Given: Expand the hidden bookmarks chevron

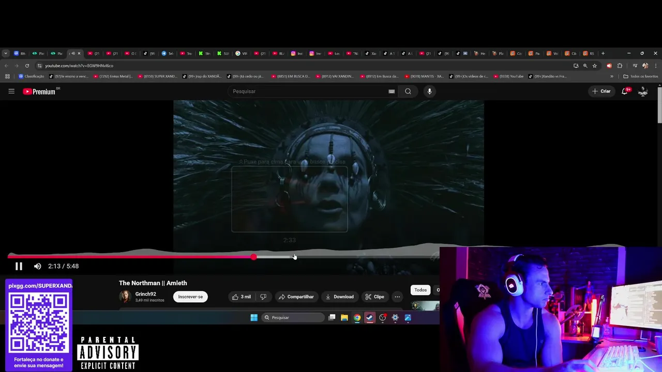Looking at the screenshot, I should (x=612, y=76).
